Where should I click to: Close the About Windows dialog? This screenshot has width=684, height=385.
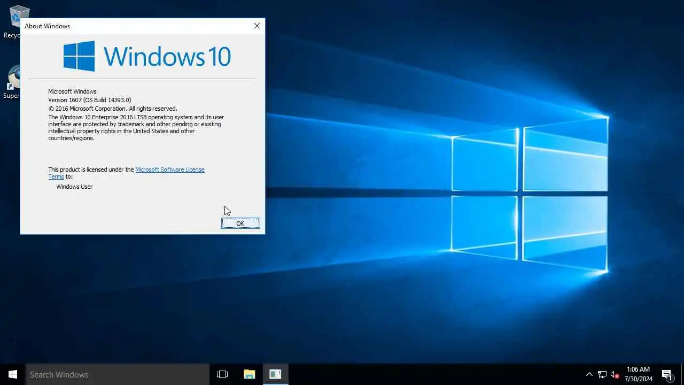(257, 26)
